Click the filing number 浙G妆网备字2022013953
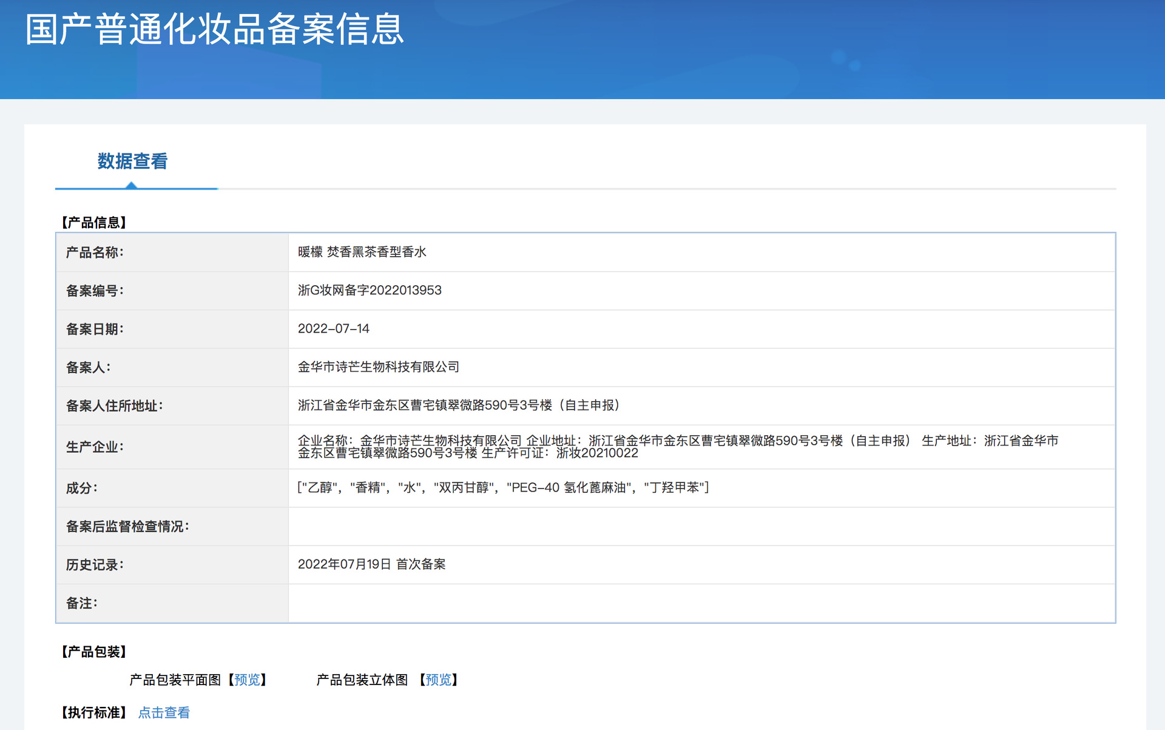The image size is (1165, 730). point(370,290)
